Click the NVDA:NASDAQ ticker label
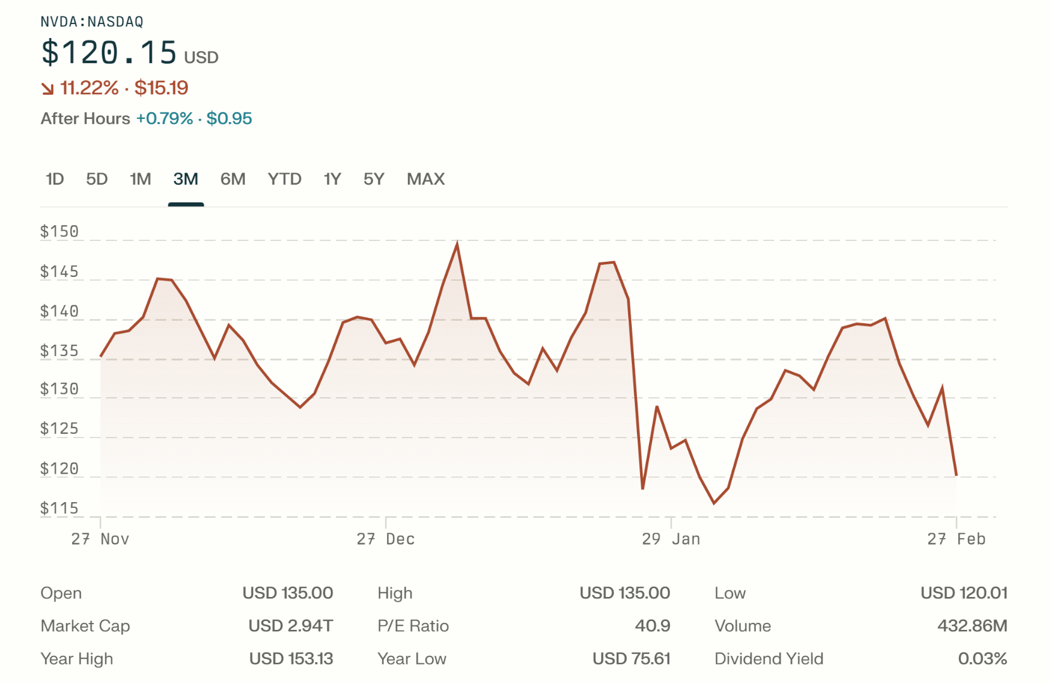1050x683 pixels. tap(92, 22)
